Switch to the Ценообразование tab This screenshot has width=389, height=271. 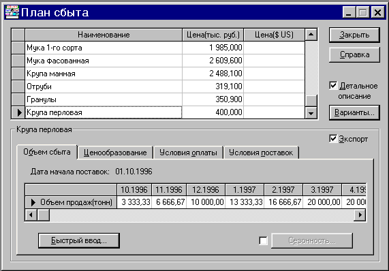115,153
